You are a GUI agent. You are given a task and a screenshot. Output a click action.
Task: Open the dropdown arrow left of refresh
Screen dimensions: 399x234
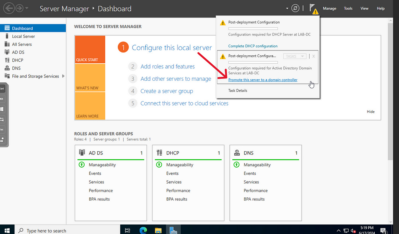(x=287, y=8)
